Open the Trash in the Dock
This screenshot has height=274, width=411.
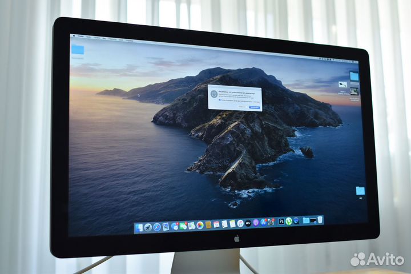320,220
